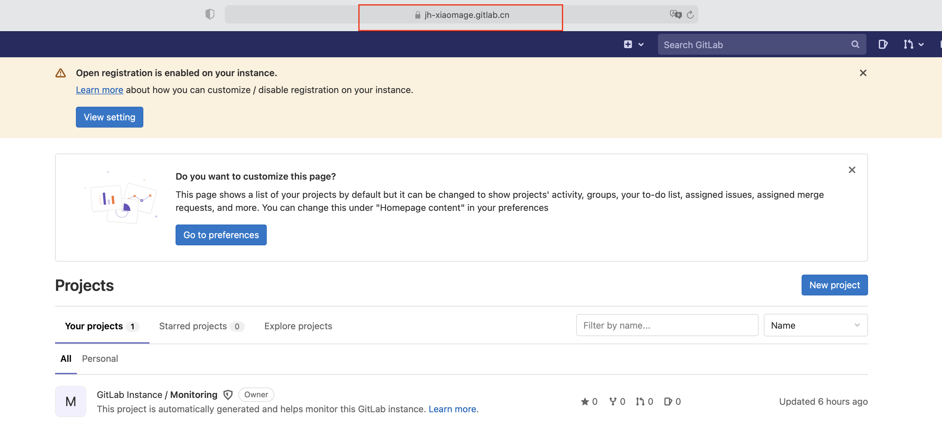Click 'Do you want to customize this page?' heading
Image resolution: width=942 pixels, height=436 pixels.
(256, 176)
